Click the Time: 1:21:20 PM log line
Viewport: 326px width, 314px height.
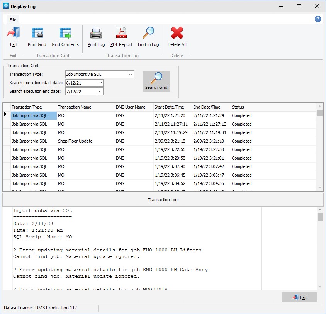coord(38,230)
